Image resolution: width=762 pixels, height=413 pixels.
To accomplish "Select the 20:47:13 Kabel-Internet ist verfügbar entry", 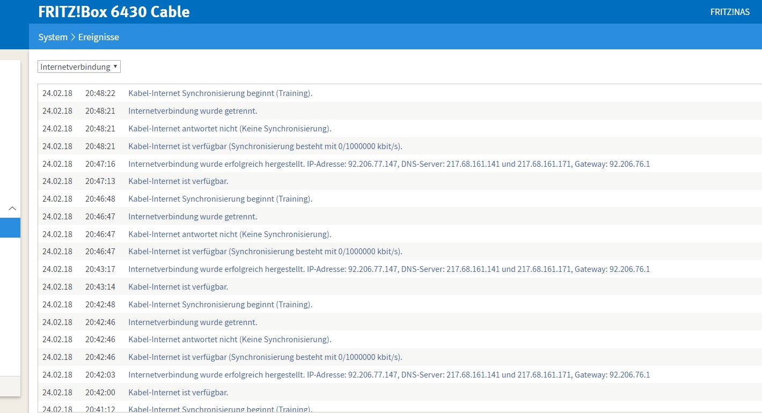I will (x=178, y=181).
